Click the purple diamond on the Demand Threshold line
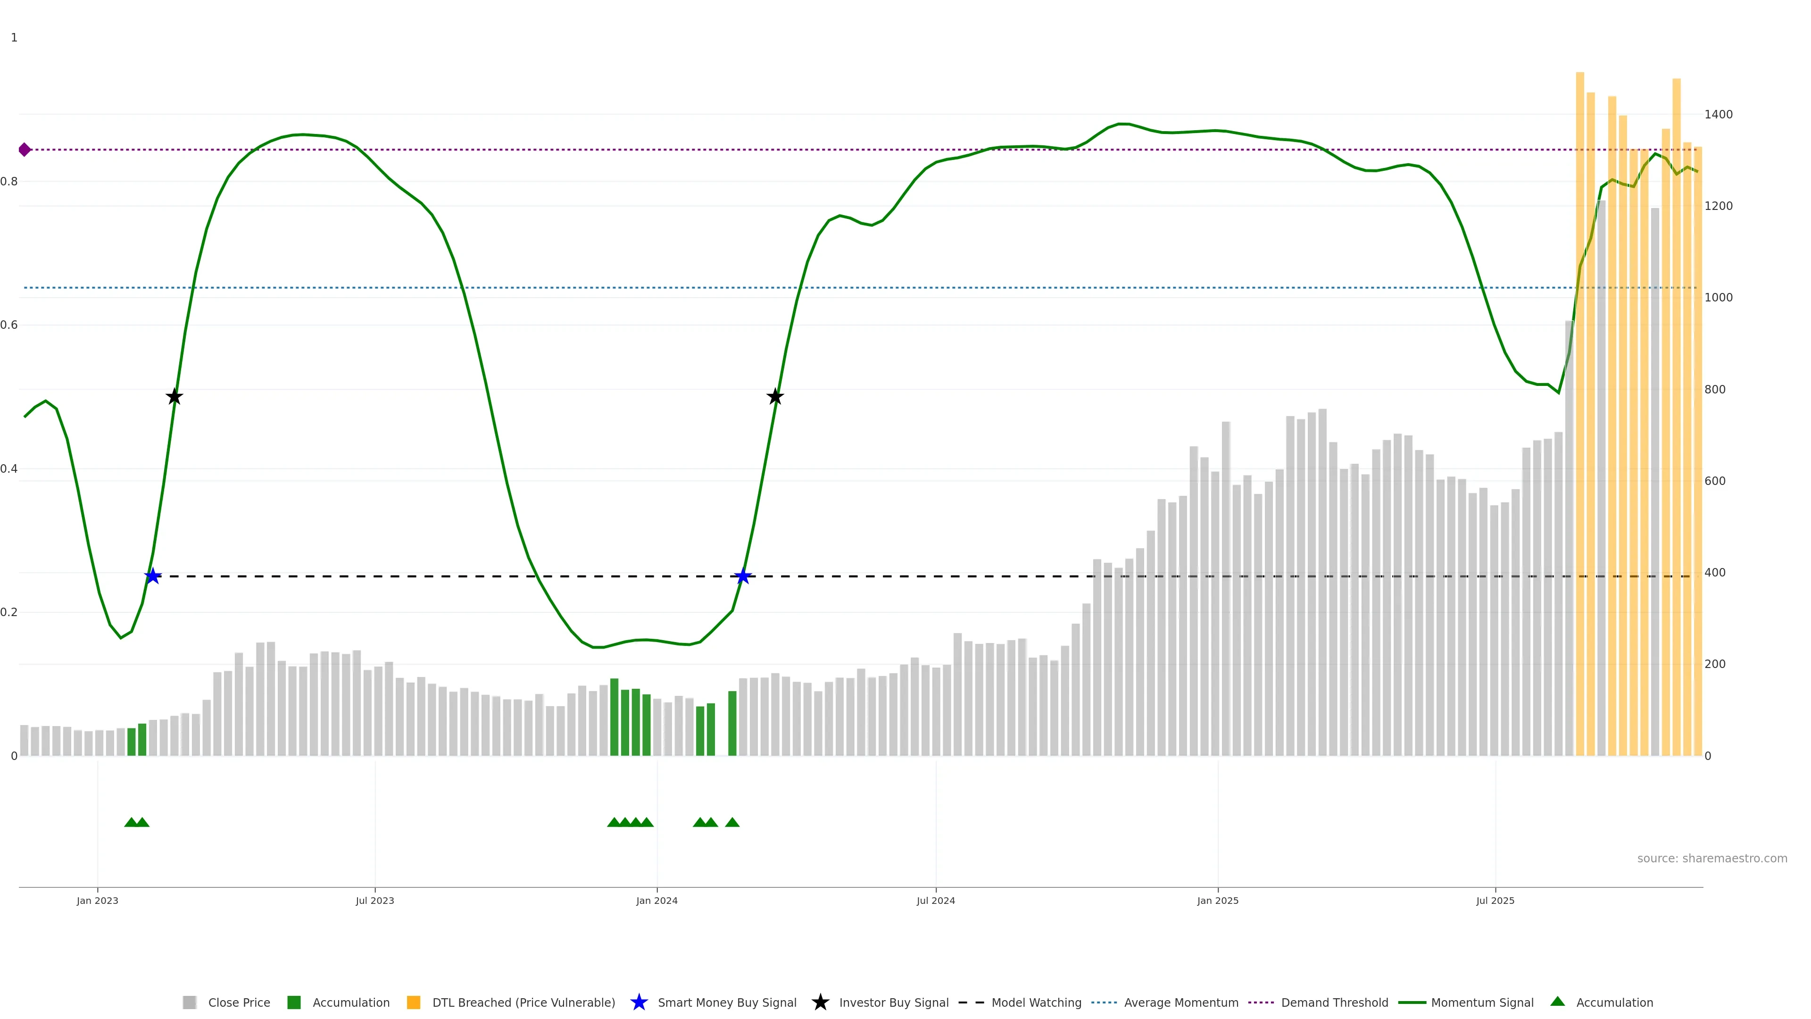Image resolution: width=1811 pixels, height=1019 pixels. point(25,150)
